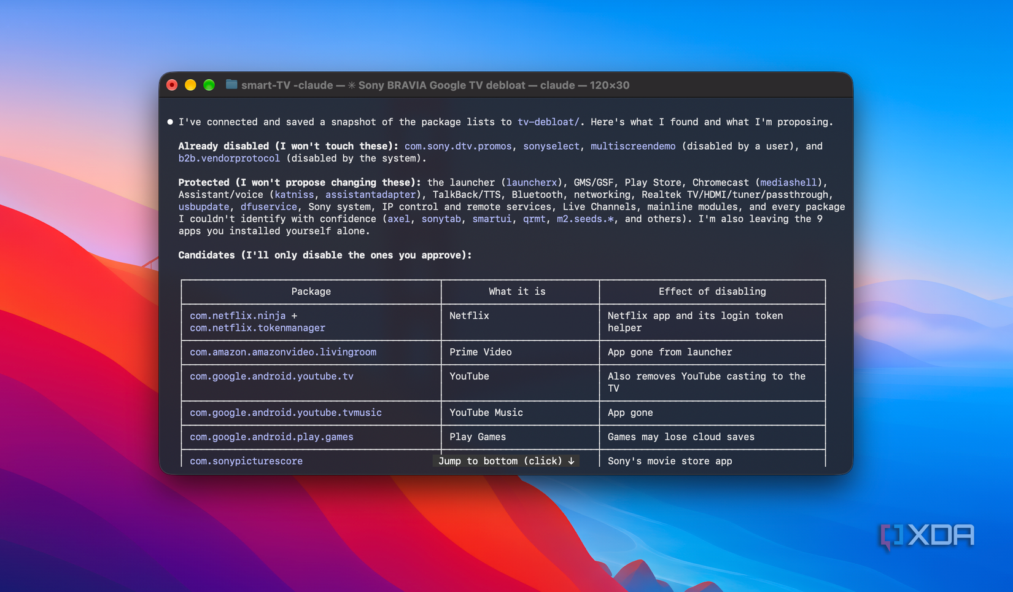Viewport: 1013px width, 592px height.
Task: Click the dfuservice package name
Action: (268, 207)
